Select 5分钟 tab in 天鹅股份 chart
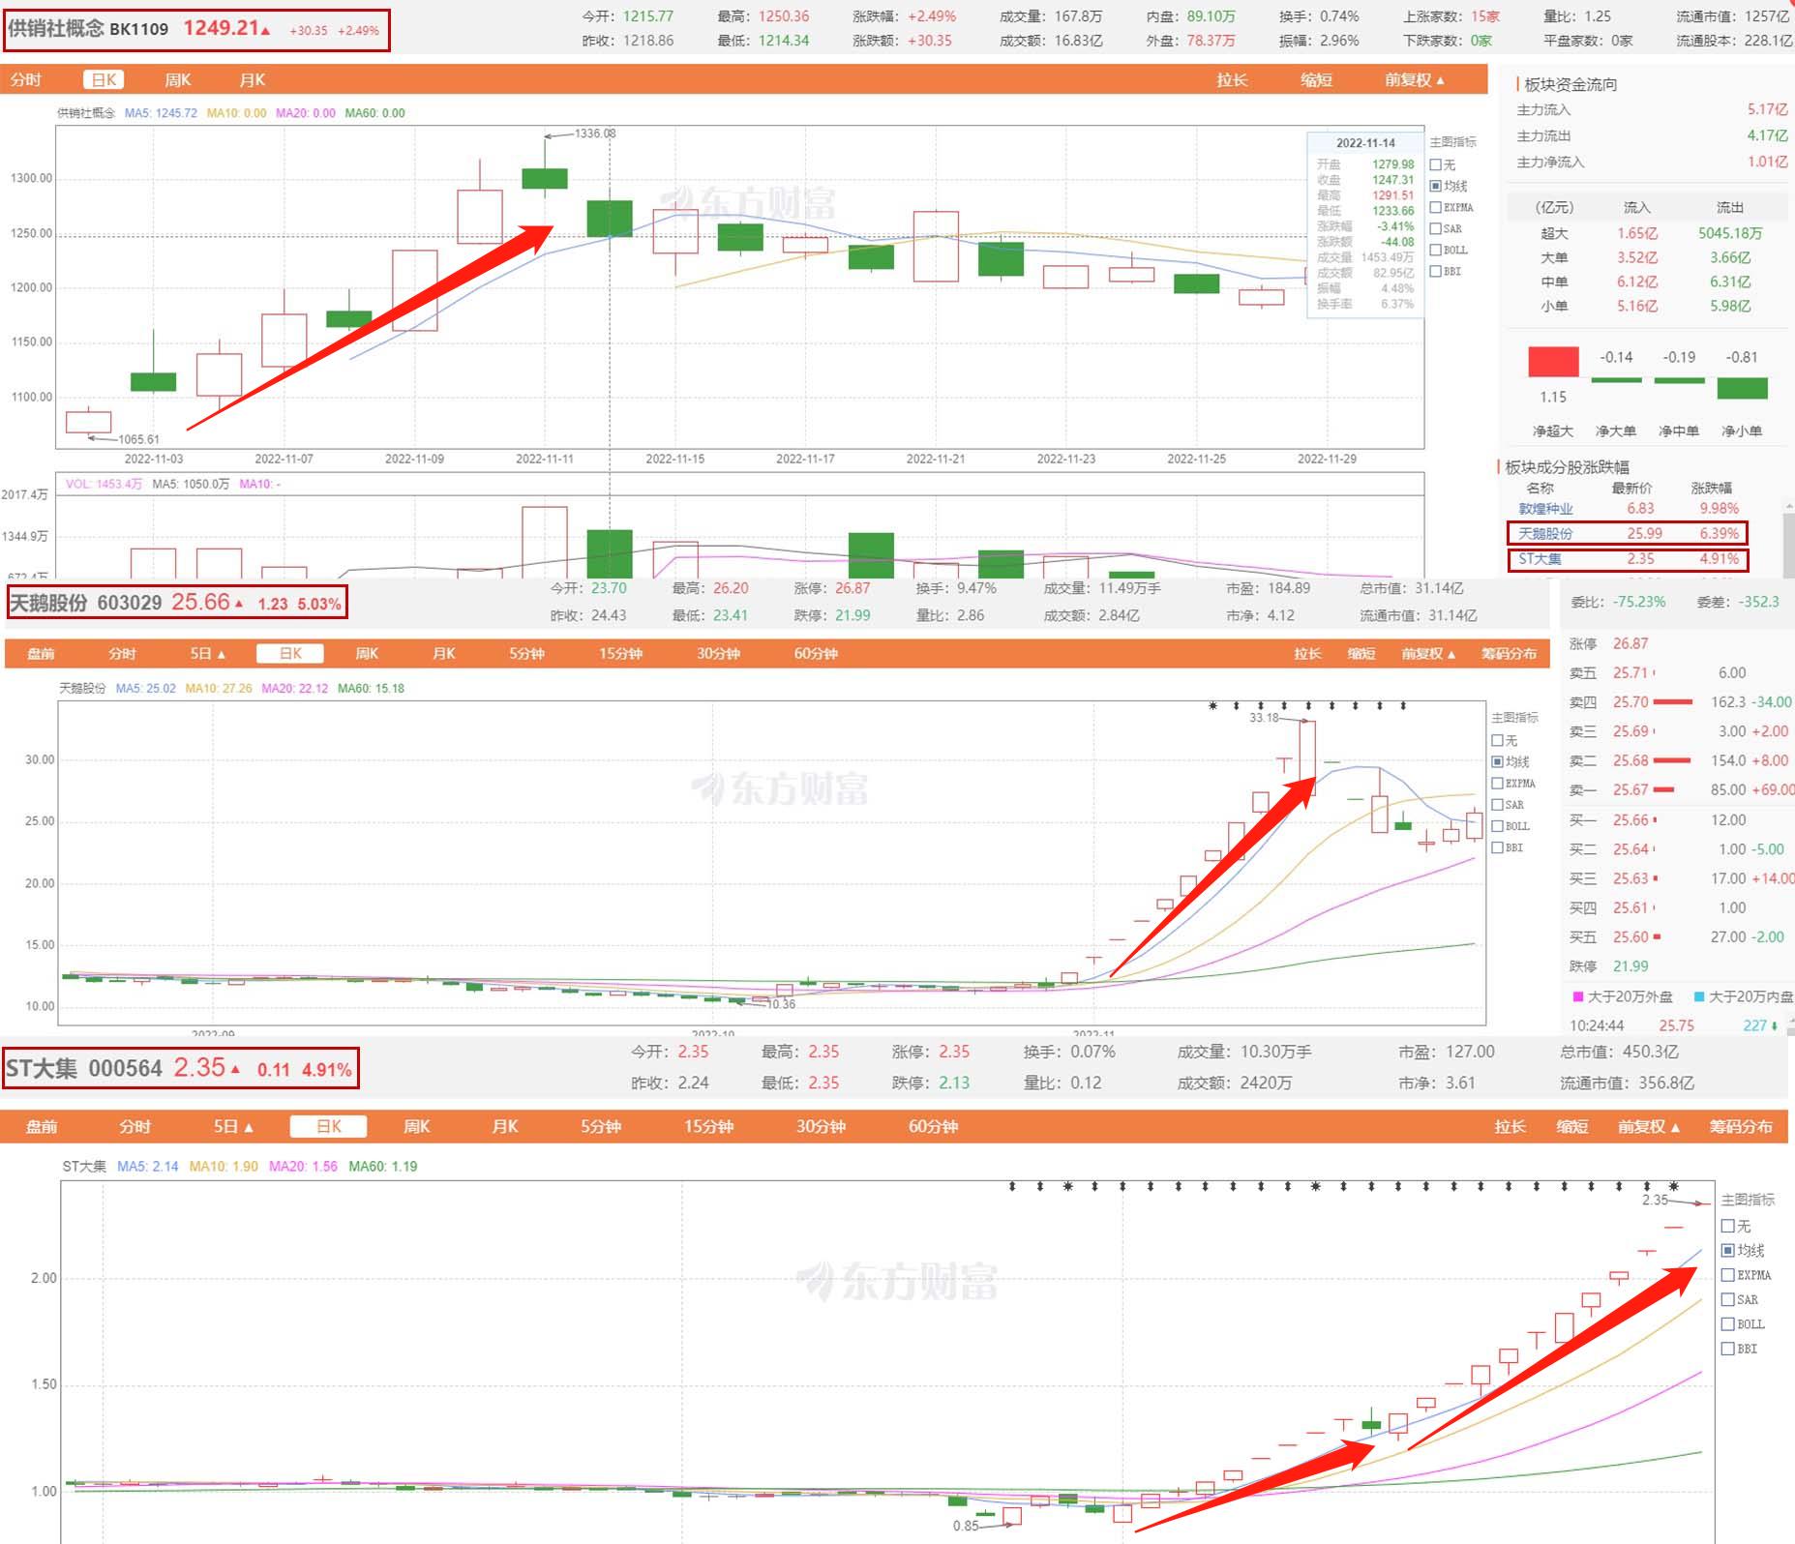The image size is (1795, 1544). (x=526, y=654)
